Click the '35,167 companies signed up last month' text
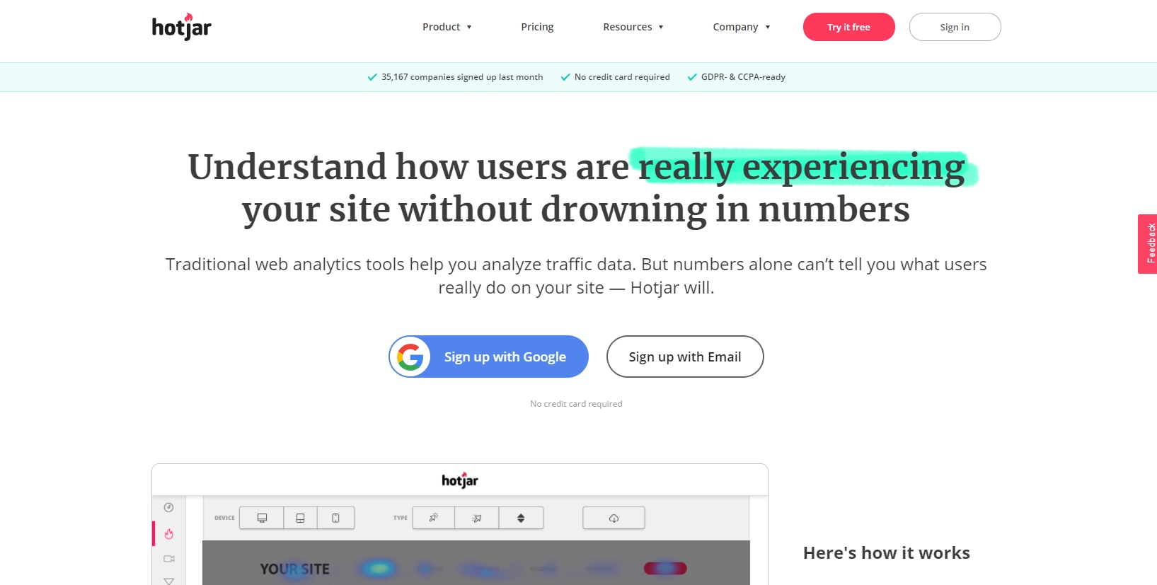 (462, 77)
